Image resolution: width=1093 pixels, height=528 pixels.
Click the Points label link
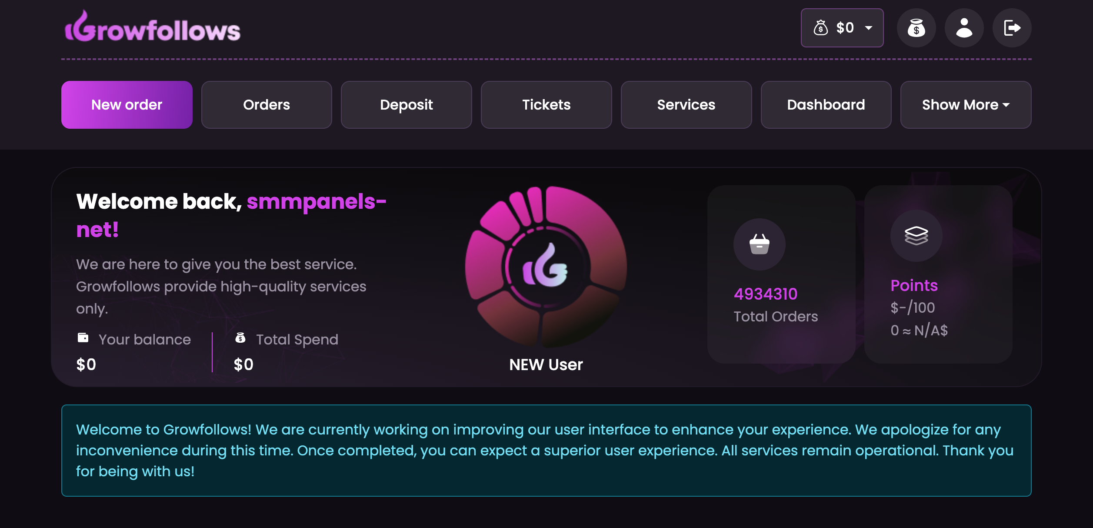coord(914,285)
